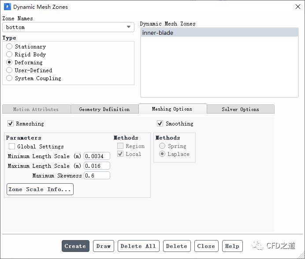Open the Zone Names dropdown showing bottom
The width and height of the screenshot is (305, 259).
click(x=68, y=27)
